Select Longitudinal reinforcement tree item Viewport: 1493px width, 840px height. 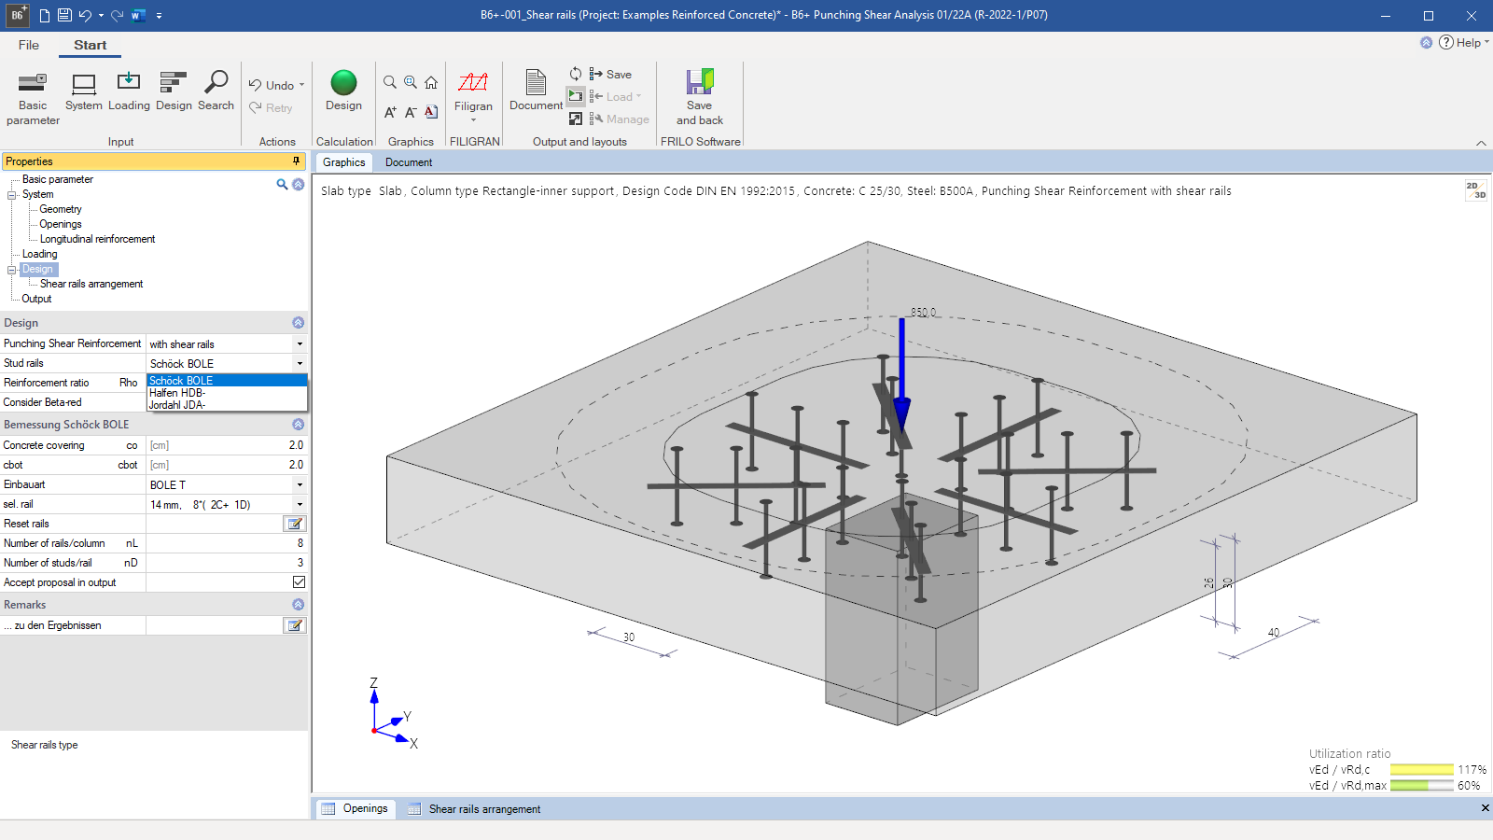pyautogui.click(x=97, y=239)
